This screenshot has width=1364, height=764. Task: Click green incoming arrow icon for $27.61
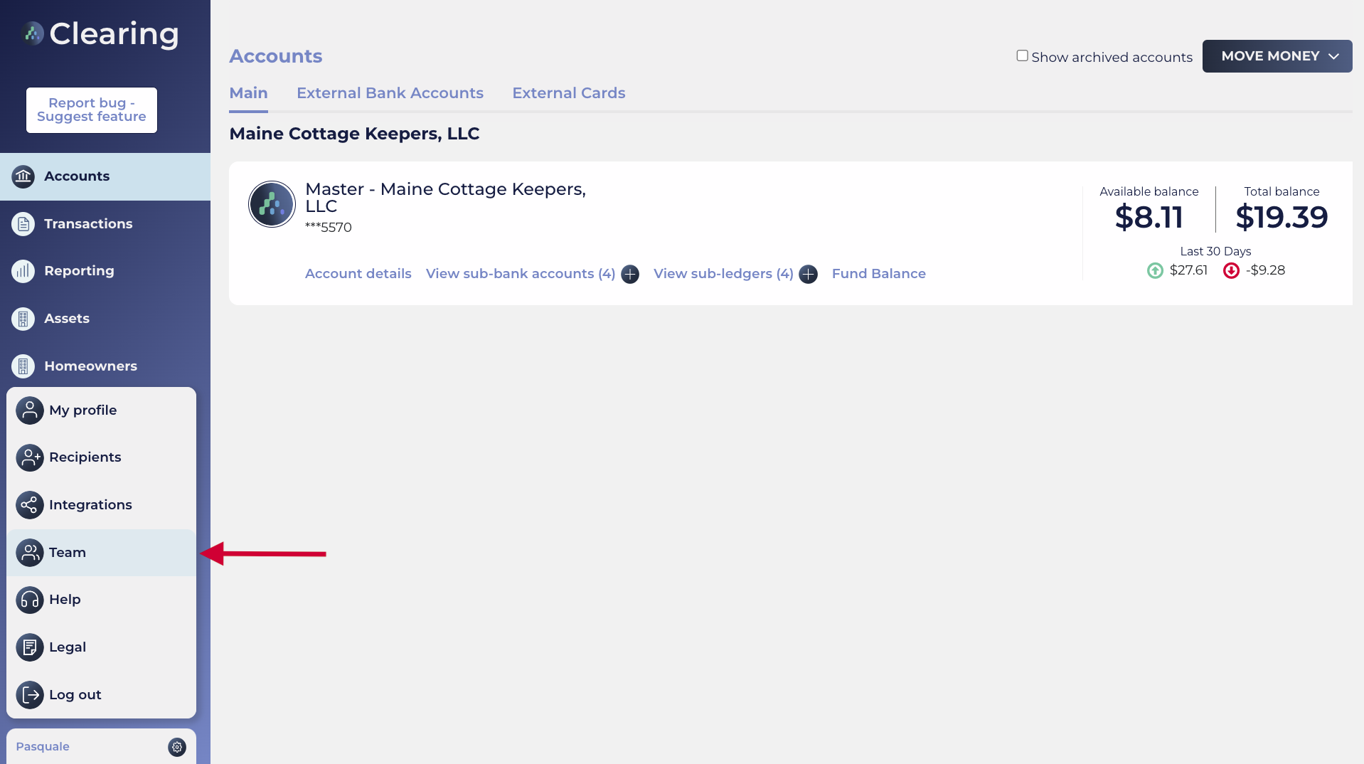pyautogui.click(x=1155, y=270)
